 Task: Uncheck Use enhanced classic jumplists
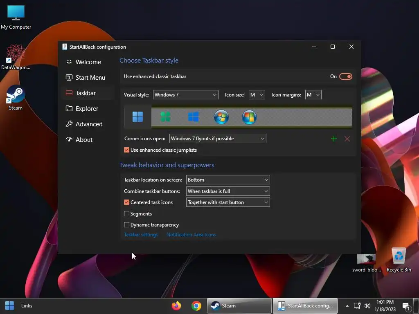(x=127, y=150)
